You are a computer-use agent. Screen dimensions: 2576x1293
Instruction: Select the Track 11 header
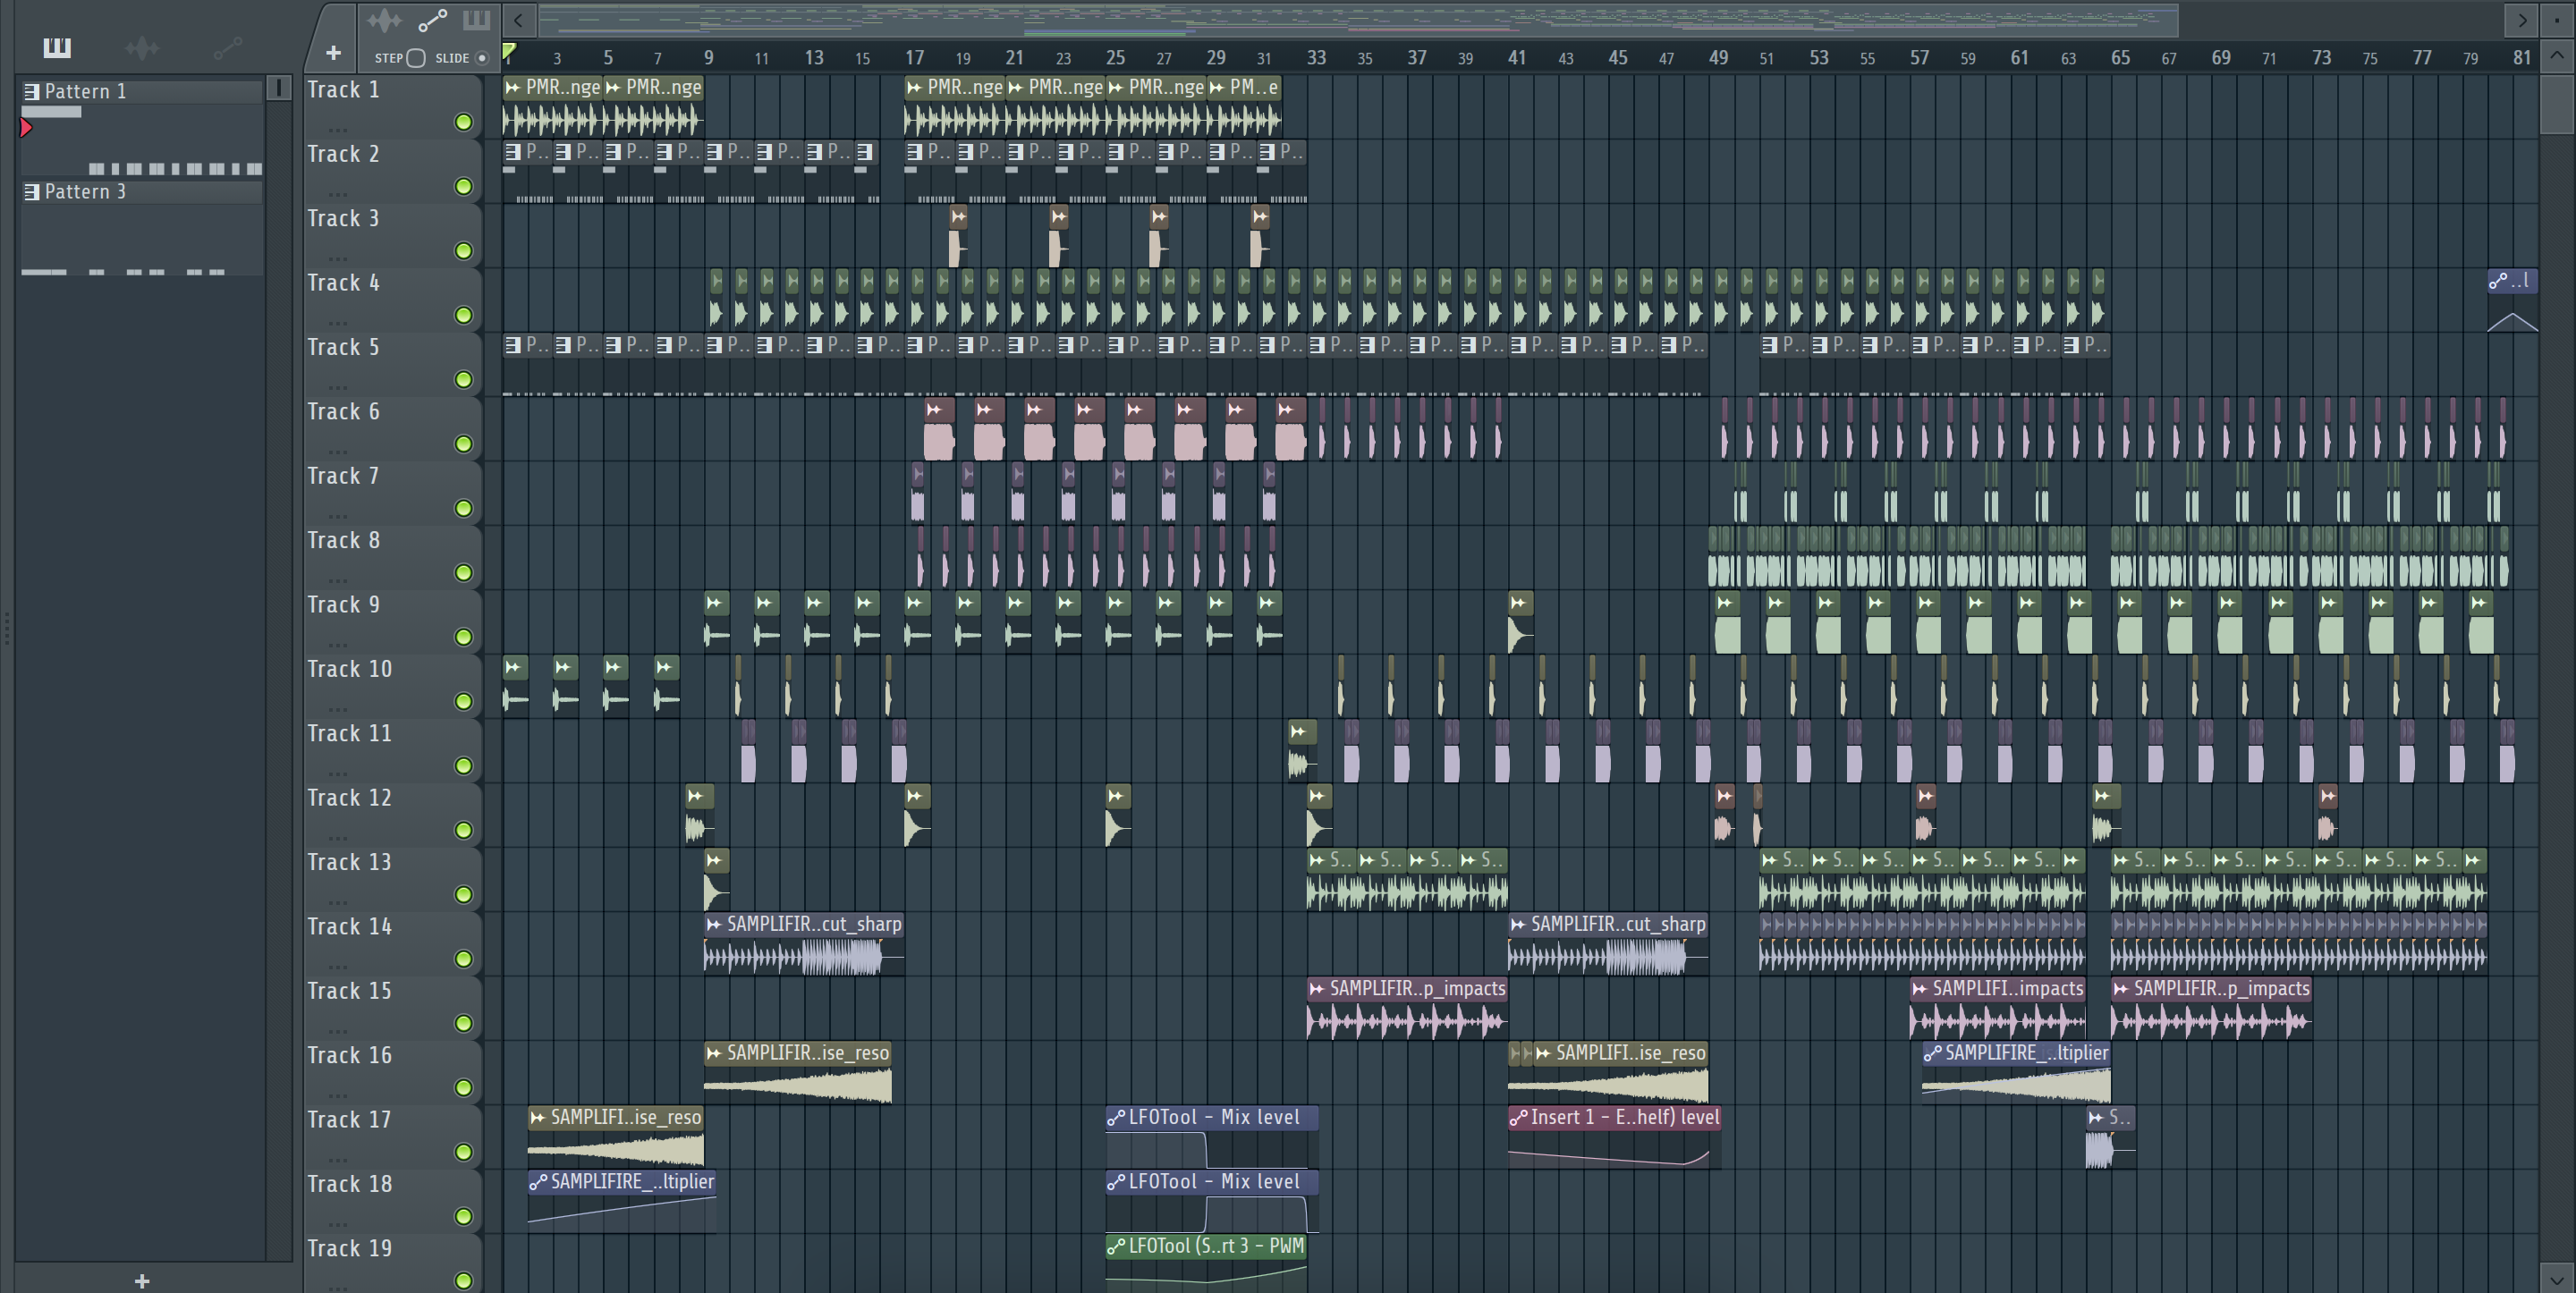coord(392,750)
